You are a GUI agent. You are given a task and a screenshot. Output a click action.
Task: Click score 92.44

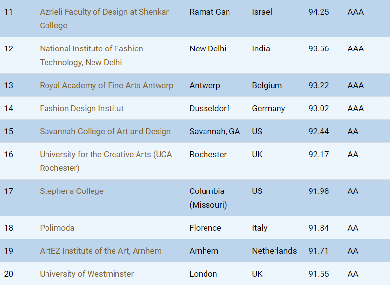[x=319, y=131]
